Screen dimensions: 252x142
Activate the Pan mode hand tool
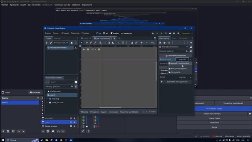(x=109, y=43)
